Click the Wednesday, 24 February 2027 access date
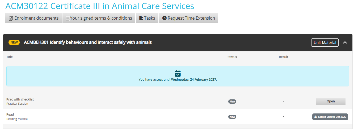 tap(193, 80)
